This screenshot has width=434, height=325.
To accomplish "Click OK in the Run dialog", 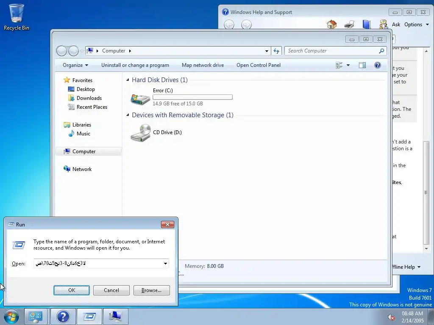I will click(x=71, y=290).
